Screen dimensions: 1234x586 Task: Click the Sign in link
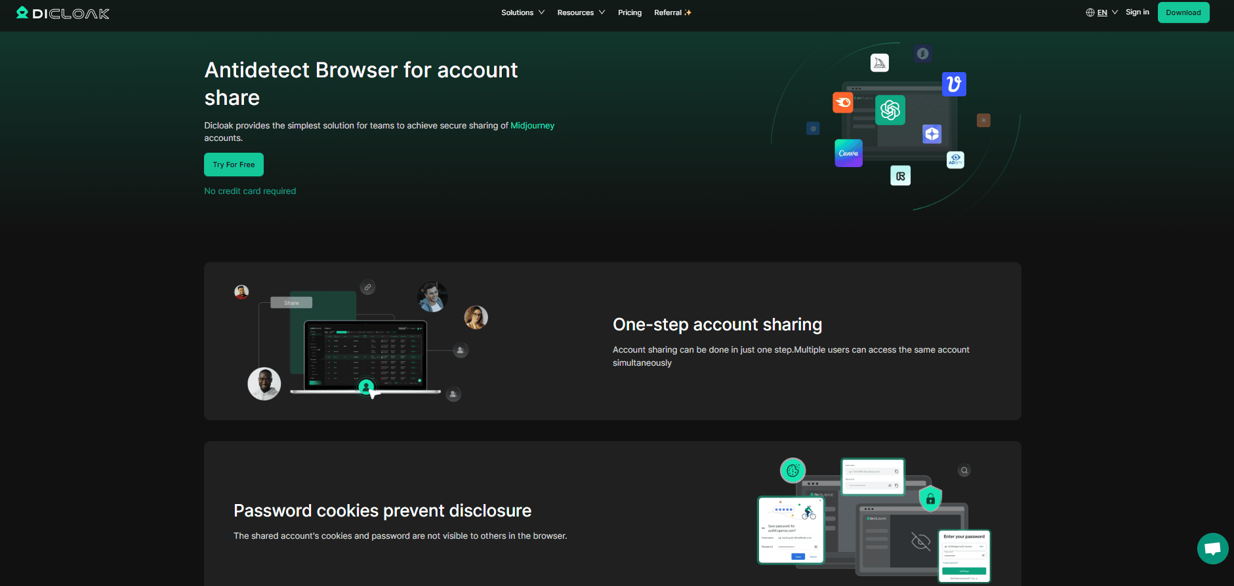(1138, 12)
